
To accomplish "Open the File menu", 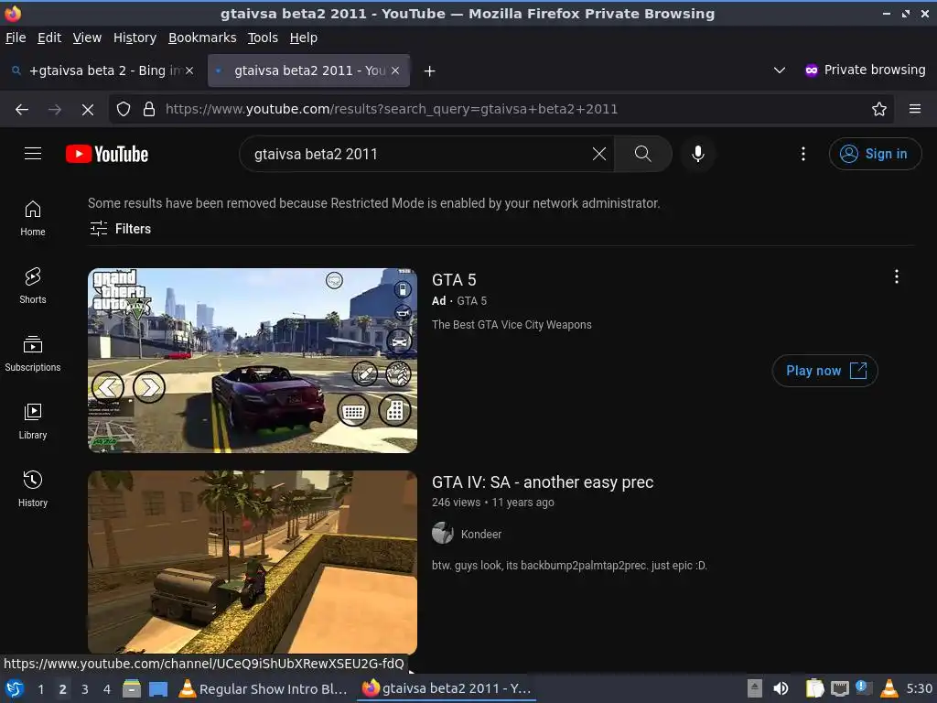I will point(16,38).
